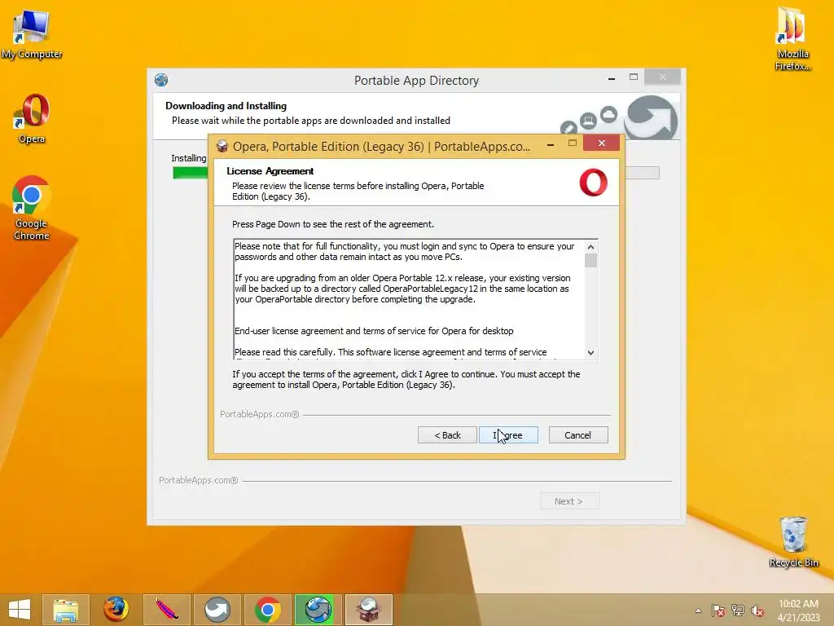Click scroll up arrow of license text
Image resolution: width=834 pixels, height=626 pixels.
[x=590, y=247]
